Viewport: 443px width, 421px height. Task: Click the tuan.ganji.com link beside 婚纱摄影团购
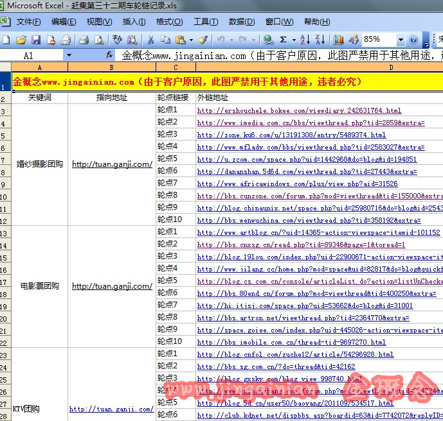pos(112,164)
